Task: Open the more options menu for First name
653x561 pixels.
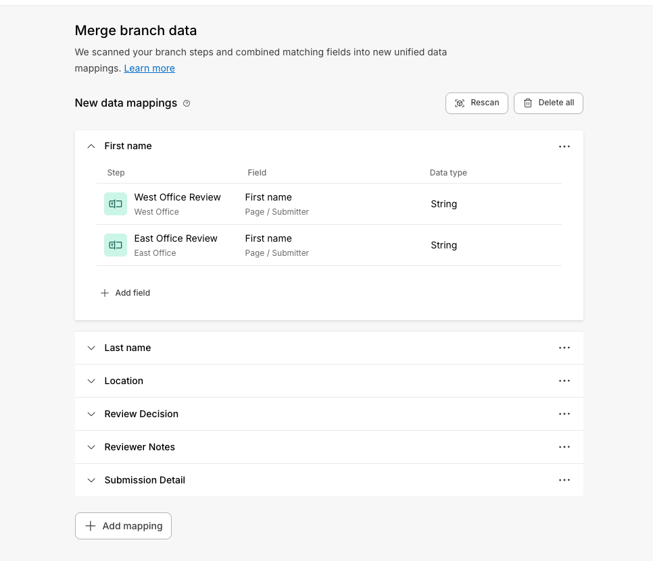Action: pos(564,146)
